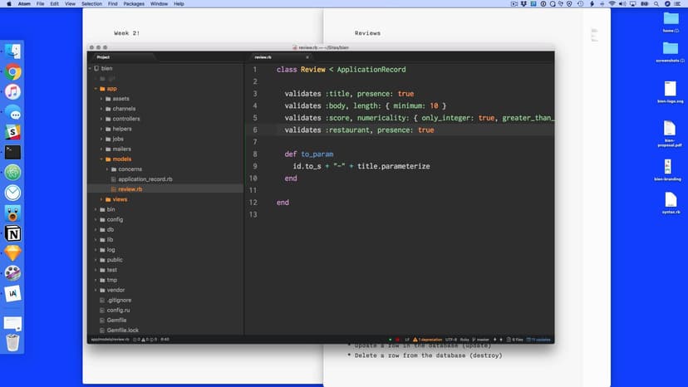
Task: Open Notion from the dock
Action: pos(12,233)
